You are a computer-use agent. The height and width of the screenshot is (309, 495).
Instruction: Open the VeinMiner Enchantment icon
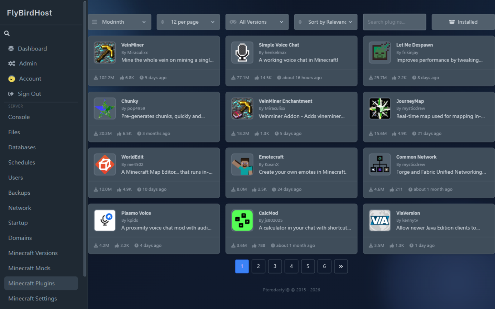(x=242, y=108)
